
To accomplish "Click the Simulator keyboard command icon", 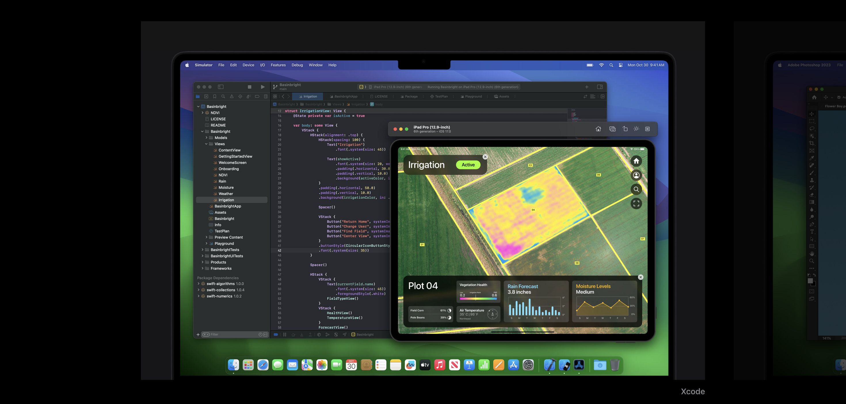I will point(648,129).
